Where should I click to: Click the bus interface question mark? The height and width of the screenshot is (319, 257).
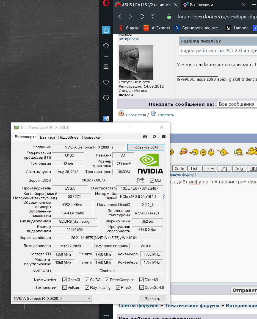[164, 197]
